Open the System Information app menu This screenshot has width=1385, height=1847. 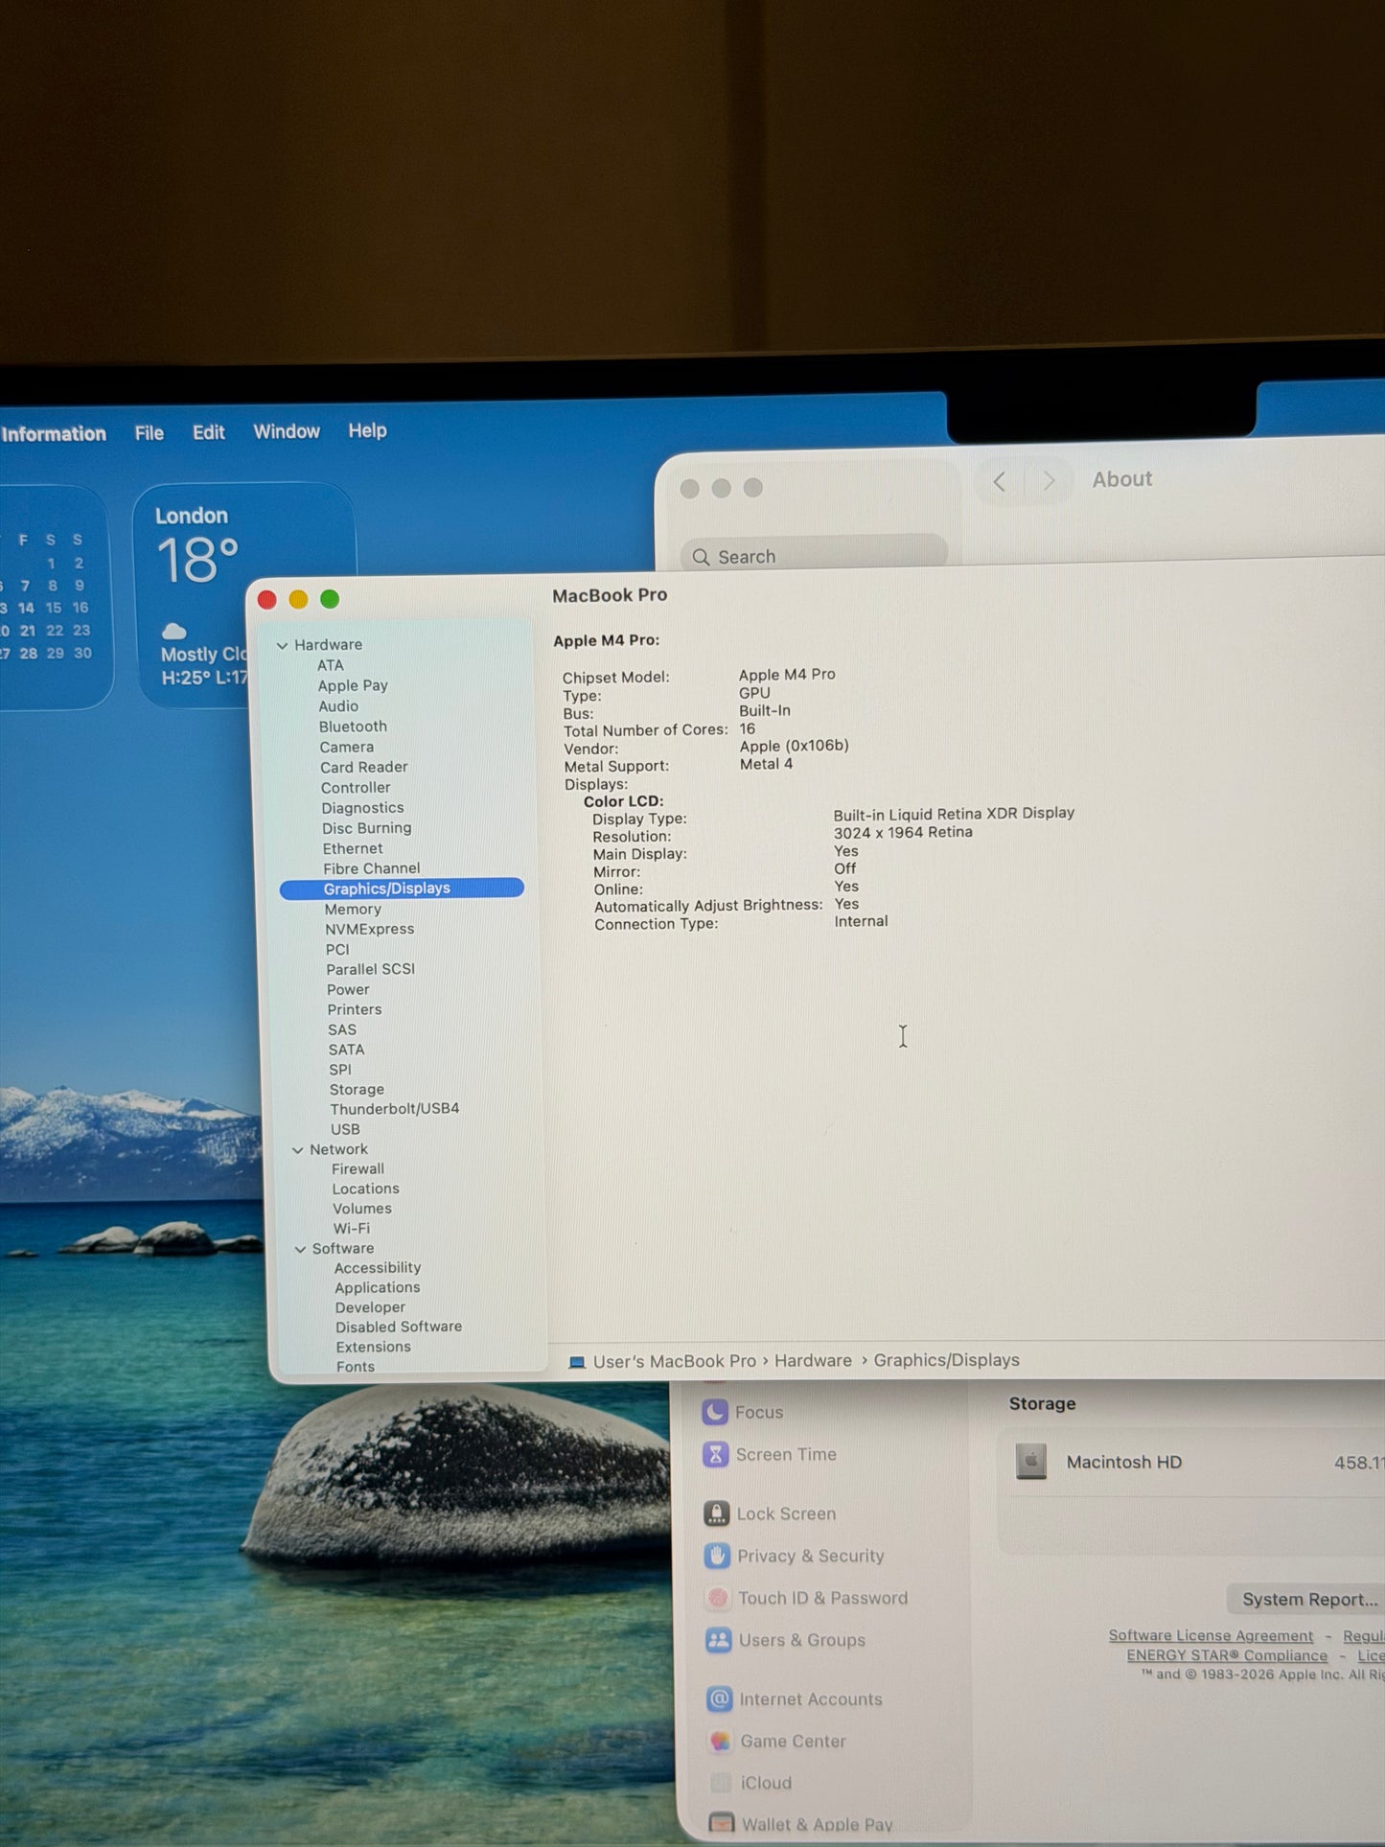53,434
